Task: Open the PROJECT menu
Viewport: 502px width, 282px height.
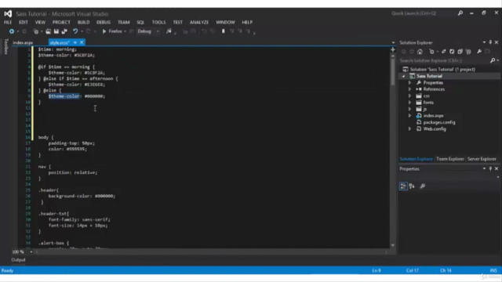Action: [61, 22]
